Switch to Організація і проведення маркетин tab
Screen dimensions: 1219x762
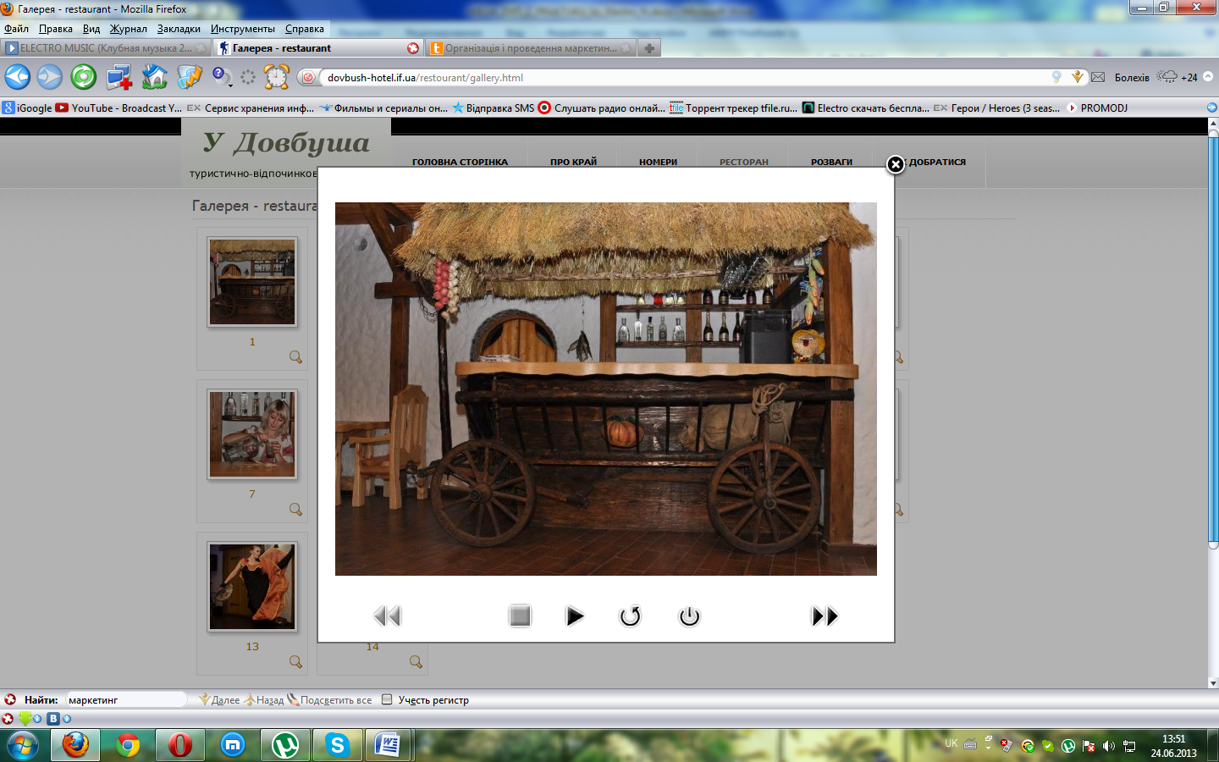(x=530, y=48)
